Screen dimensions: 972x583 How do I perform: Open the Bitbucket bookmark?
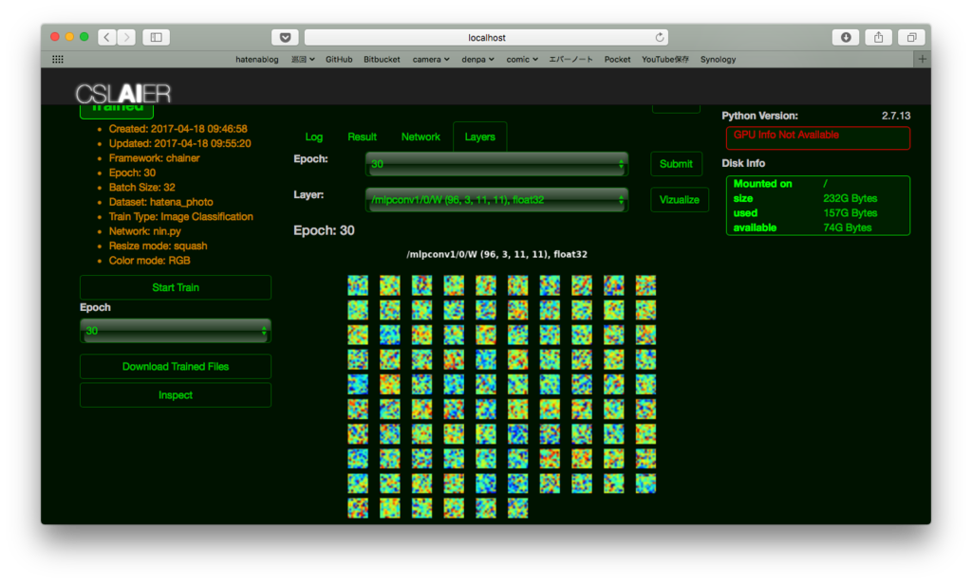[382, 60]
